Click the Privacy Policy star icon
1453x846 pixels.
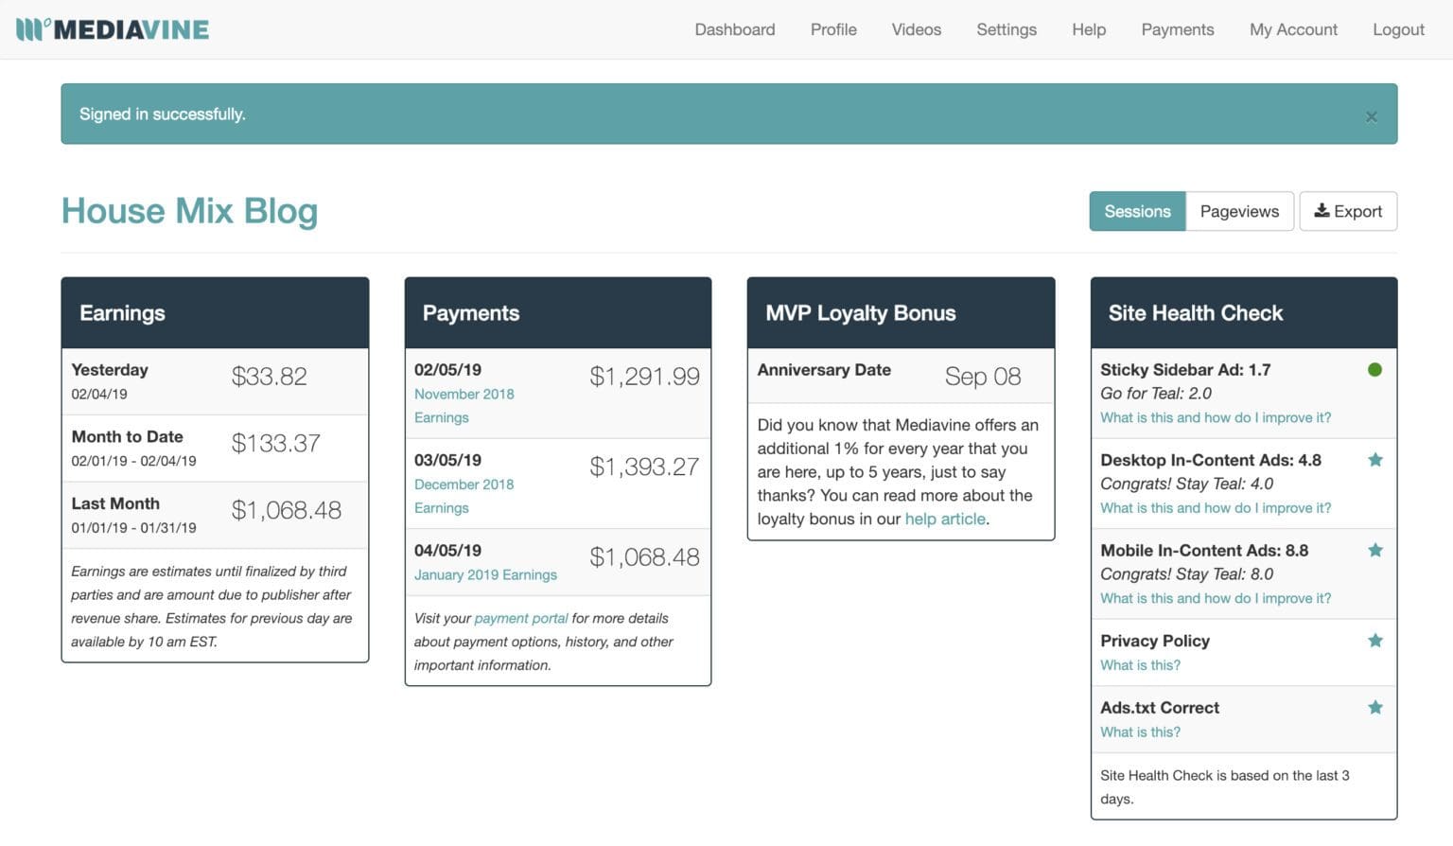click(1375, 641)
